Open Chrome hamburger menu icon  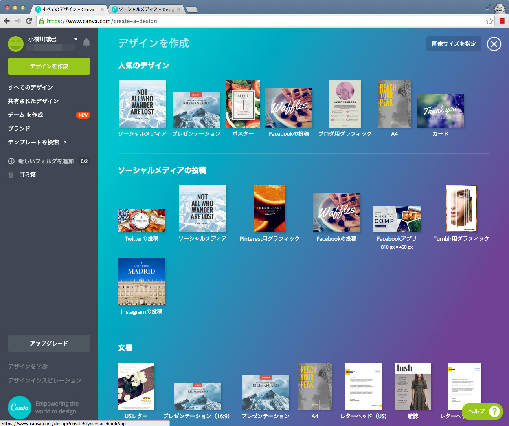tap(502, 21)
